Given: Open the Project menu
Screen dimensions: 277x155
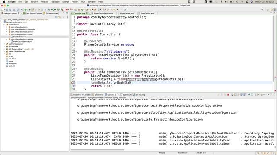Looking at the screenshot, I should 75,2.
